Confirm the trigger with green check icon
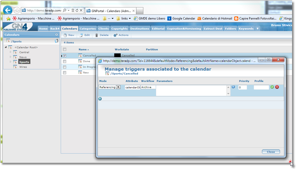Viewport: 298px width, 170px height. 272,87
